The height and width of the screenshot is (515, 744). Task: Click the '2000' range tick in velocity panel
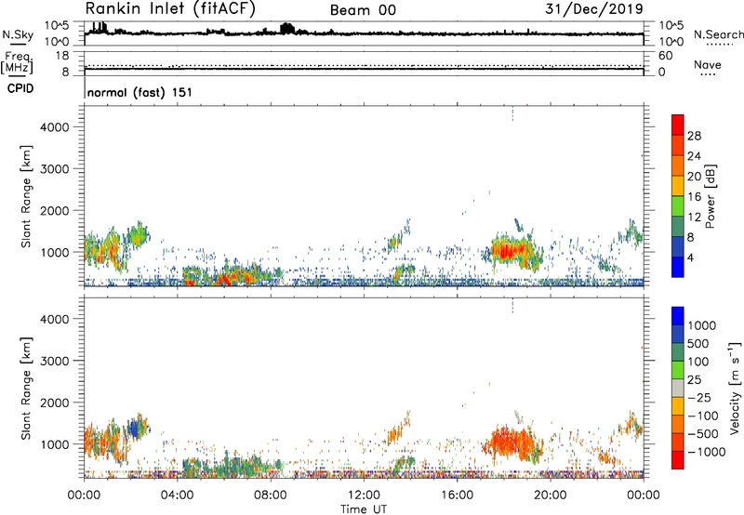55,403
